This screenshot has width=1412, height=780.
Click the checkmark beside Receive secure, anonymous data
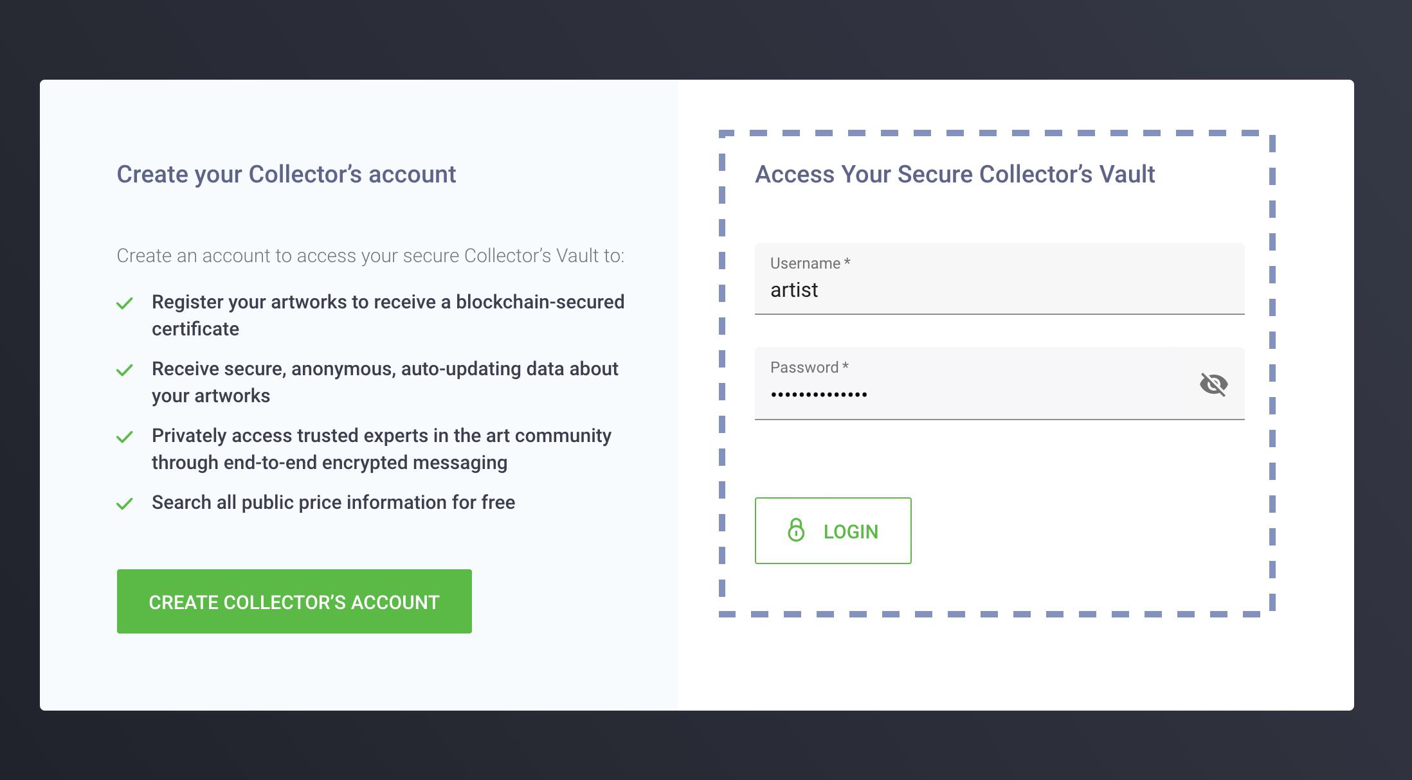[125, 370]
